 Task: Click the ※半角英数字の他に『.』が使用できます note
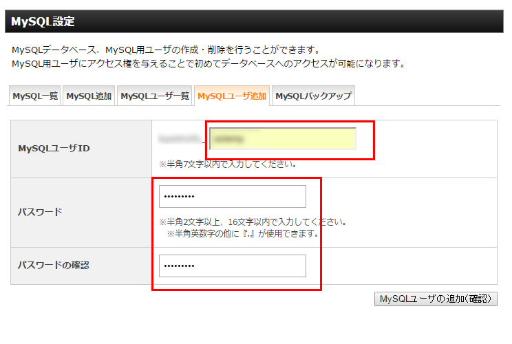pos(243,234)
